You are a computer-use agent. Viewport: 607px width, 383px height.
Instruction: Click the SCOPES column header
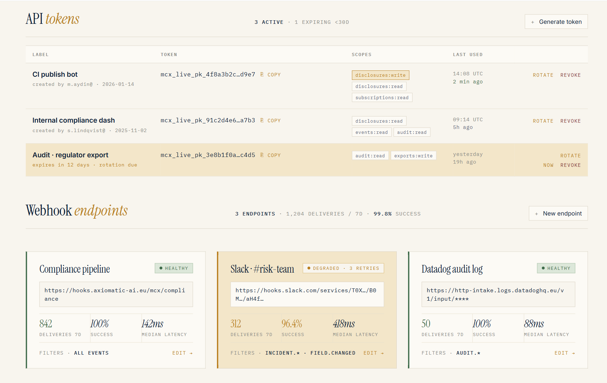362,54
